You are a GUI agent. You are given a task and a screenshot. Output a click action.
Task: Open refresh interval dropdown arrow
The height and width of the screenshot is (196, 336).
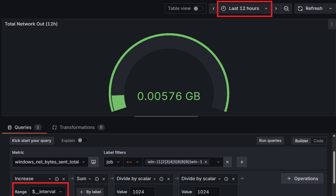[x=331, y=9]
